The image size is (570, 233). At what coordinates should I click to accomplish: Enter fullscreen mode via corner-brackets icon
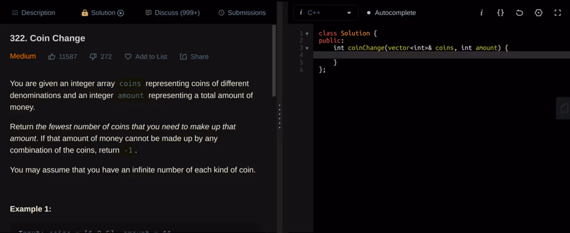click(558, 13)
